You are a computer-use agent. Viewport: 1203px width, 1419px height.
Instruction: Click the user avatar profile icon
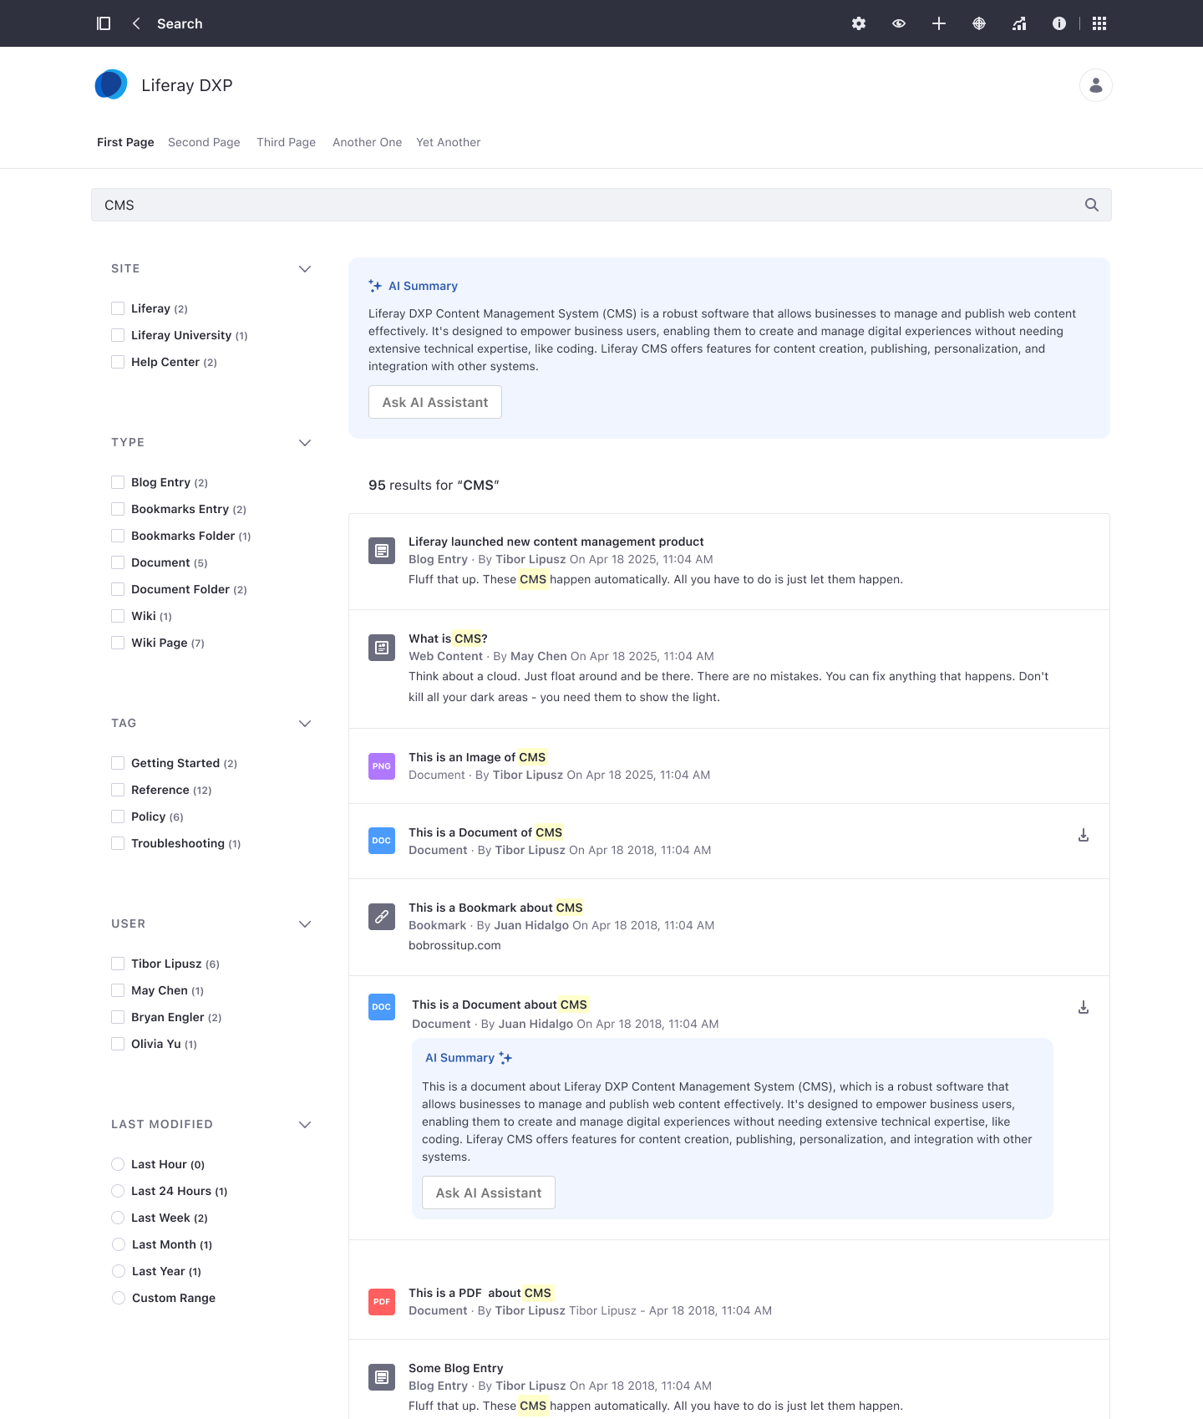[x=1095, y=85]
